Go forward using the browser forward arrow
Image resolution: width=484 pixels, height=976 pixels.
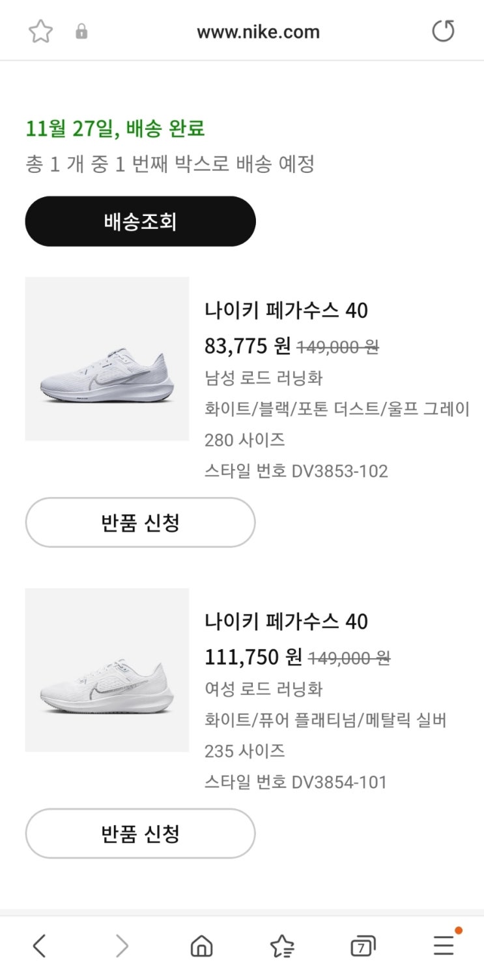(122, 945)
